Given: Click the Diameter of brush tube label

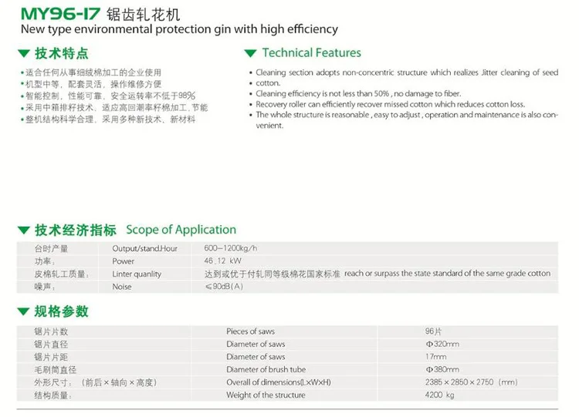Looking at the screenshot, I should pyautogui.click(x=266, y=369).
